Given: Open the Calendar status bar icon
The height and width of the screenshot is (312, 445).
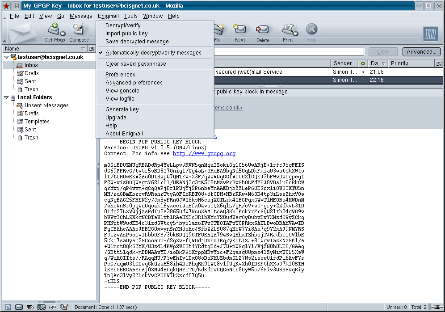Looking at the screenshot, I should tap(30, 307).
